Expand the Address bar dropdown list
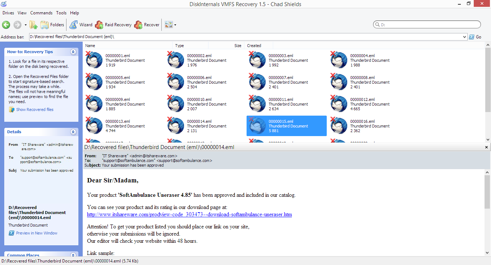The image size is (491, 265). (465, 37)
